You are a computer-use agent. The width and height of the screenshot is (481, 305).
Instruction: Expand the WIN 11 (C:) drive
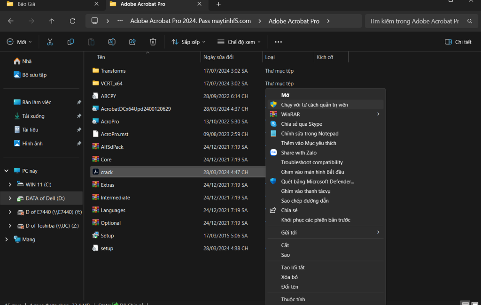[10, 184]
